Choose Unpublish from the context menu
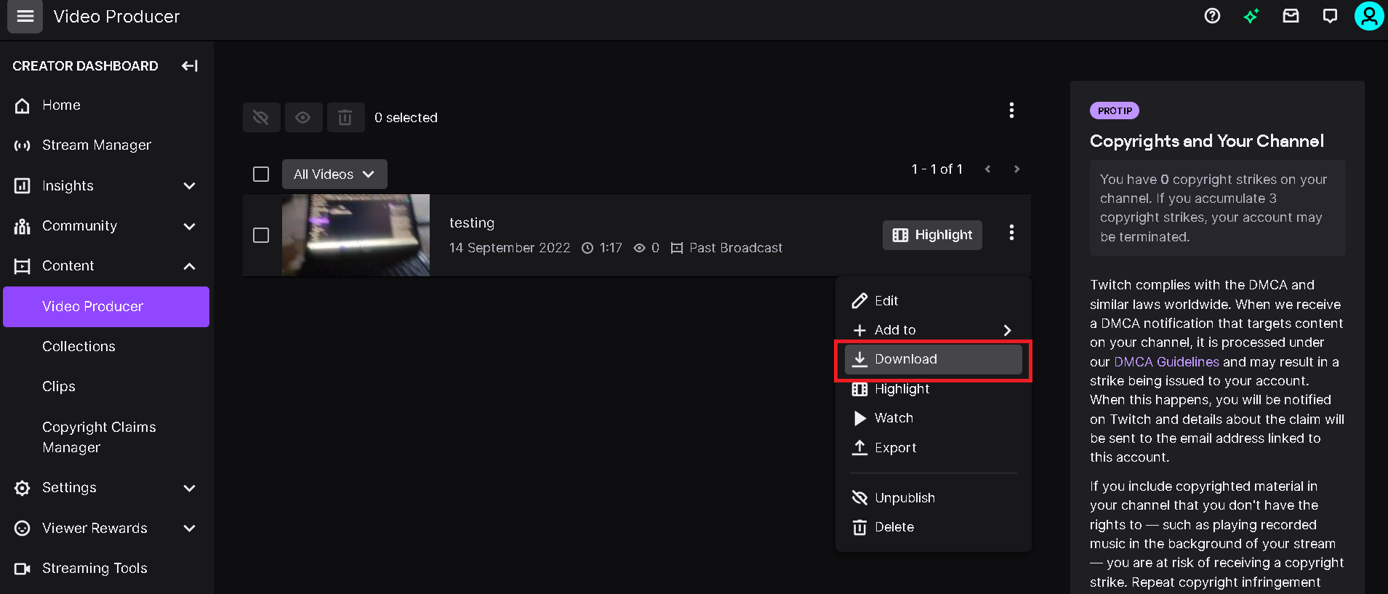Viewport: 1388px width, 594px height. click(x=933, y=498)
